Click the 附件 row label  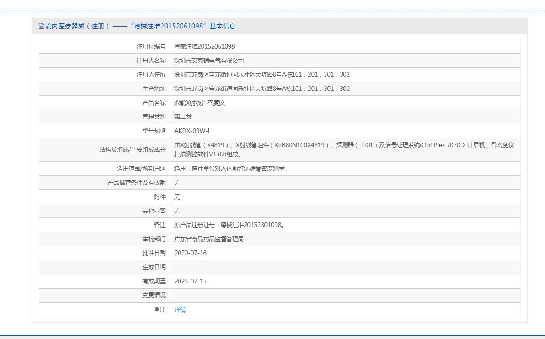tap(160, 197)
